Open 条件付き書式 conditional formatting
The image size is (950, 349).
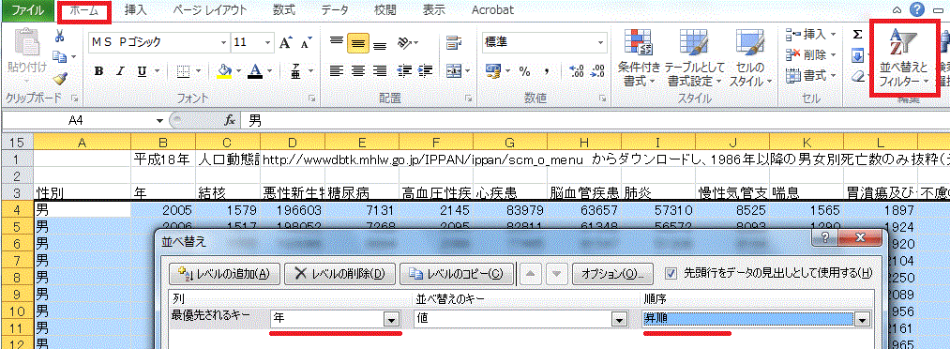[x=640, y=57]
